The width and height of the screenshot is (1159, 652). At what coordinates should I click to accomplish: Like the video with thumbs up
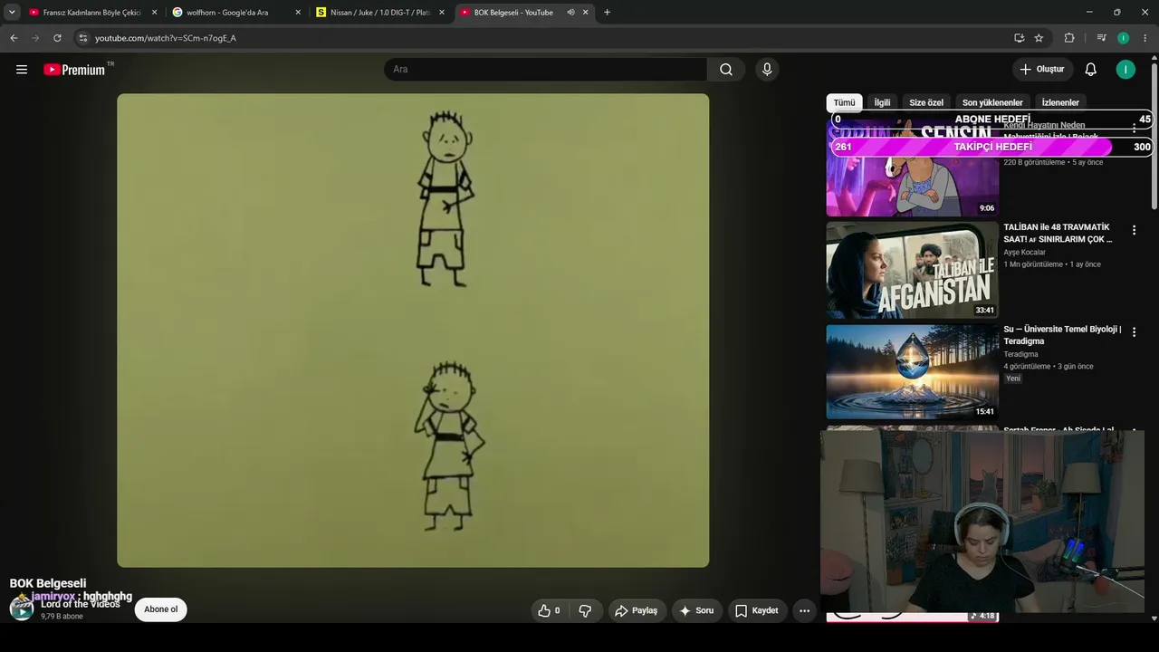550,610
